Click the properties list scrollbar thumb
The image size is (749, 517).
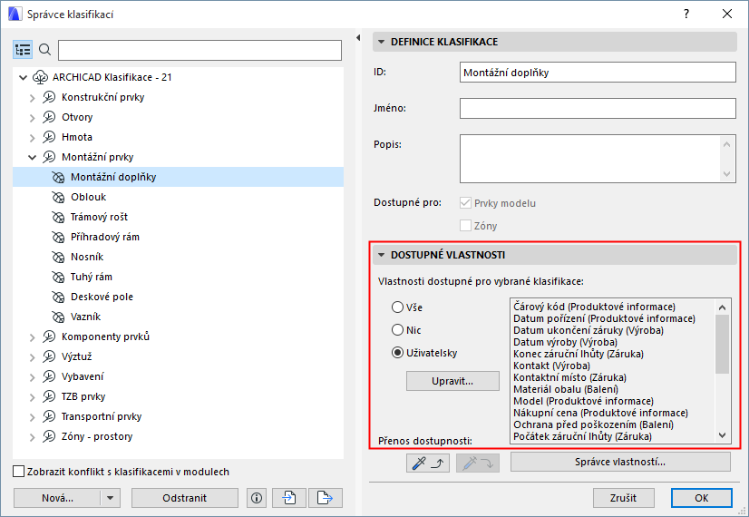(722, 344)
